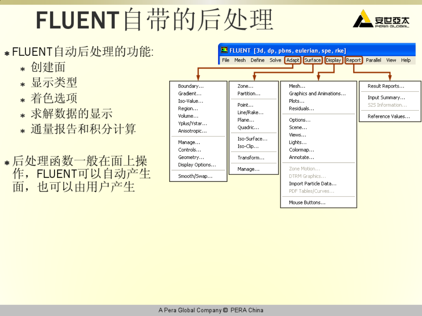The image size is (422, 316).
Task: Click the FLUENT title bar application icon
Action: coord(224,50)
